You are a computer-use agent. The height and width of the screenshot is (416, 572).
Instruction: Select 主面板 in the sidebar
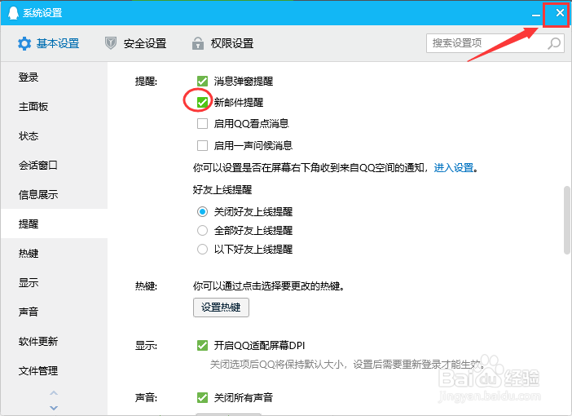click(x=54, y=106)
